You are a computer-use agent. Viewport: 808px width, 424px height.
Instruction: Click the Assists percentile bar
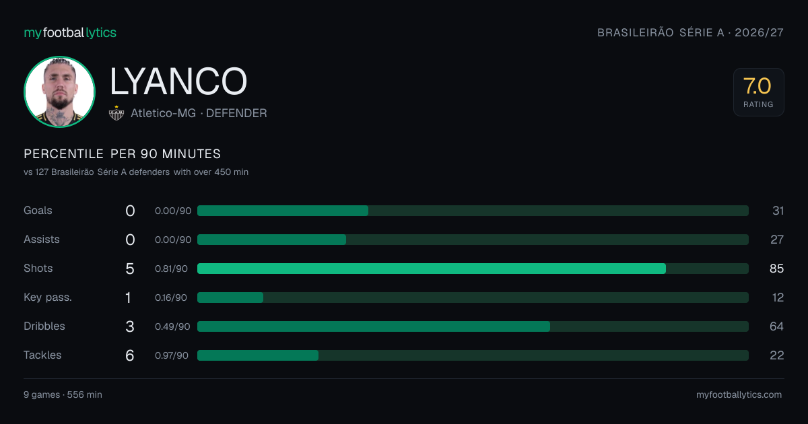coord(473,240)
